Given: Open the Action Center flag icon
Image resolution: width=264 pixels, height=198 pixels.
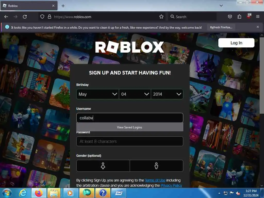Looking at the screenshot, I should 232,193.
